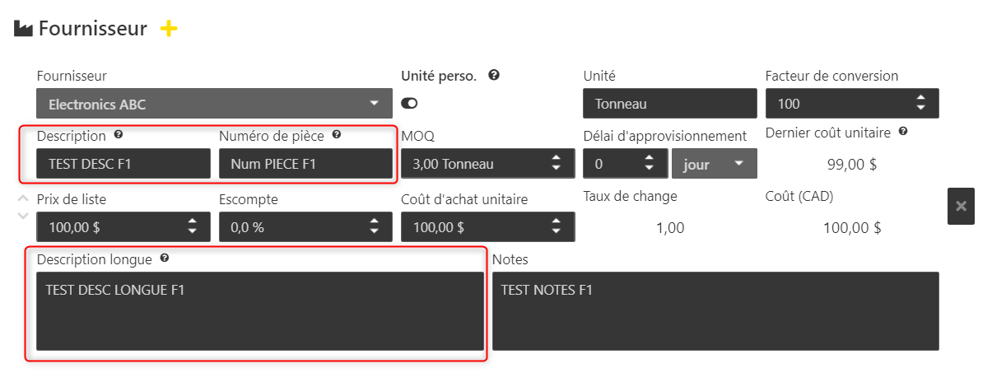Edit the TEST NOTES F1 notes area
The image size is (1006, 382).
[x=715, y=311]
